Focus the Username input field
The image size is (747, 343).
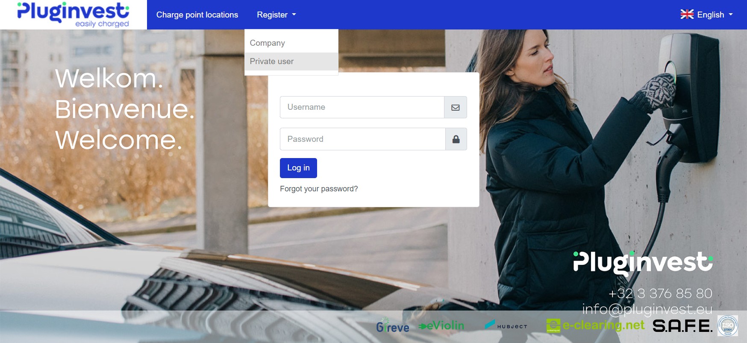coord(362,107)
